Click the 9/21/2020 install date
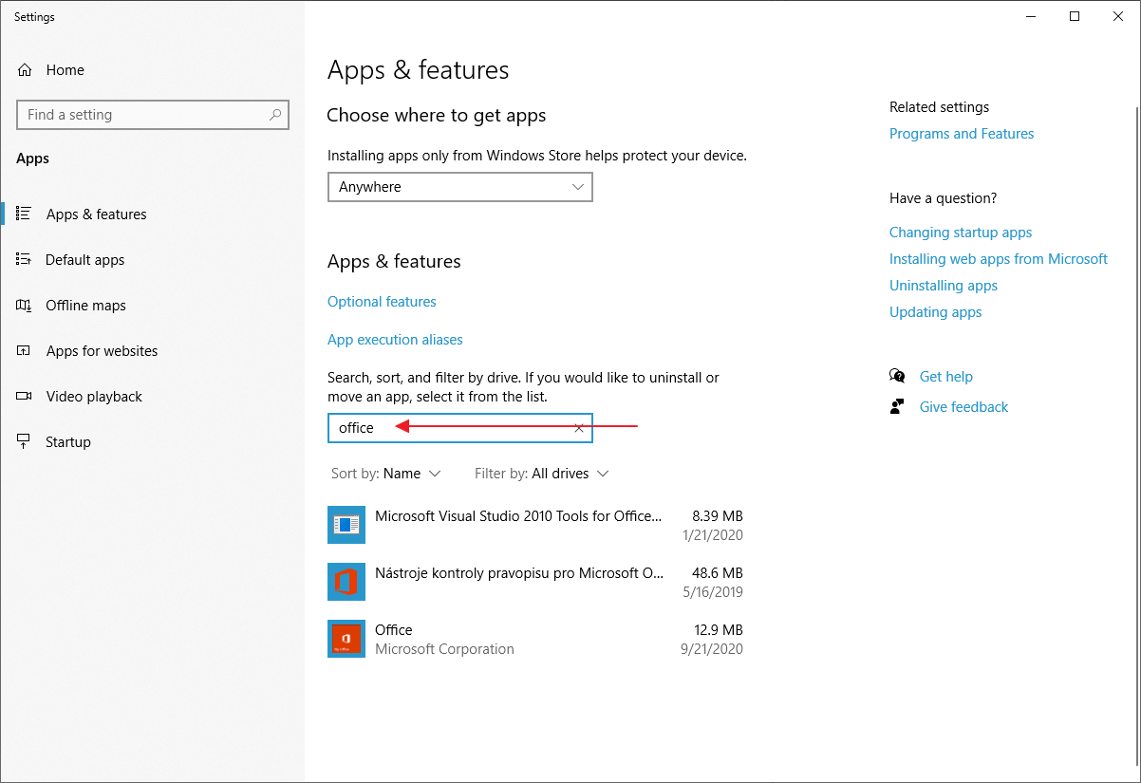 pos(713,649)
